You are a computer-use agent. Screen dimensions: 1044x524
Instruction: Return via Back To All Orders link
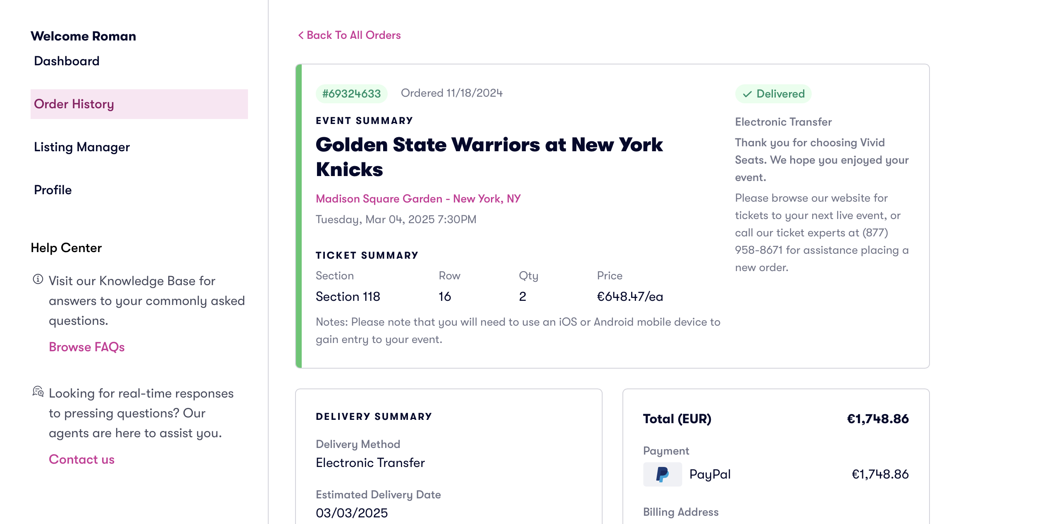pyautogui.click(x=353, y=36)
